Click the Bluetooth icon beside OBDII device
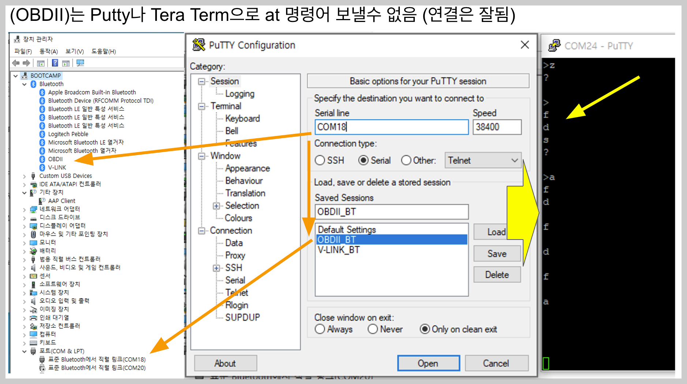Image resolution: width=687 pixels, height=384 pixels. pos(42,159)
